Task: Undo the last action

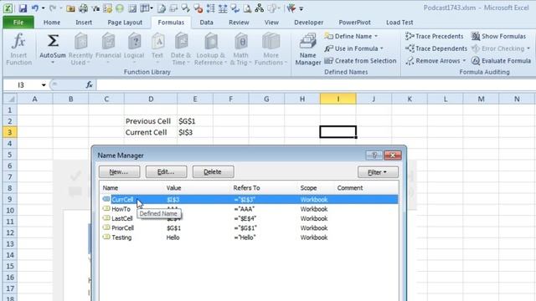Action: 35,8
